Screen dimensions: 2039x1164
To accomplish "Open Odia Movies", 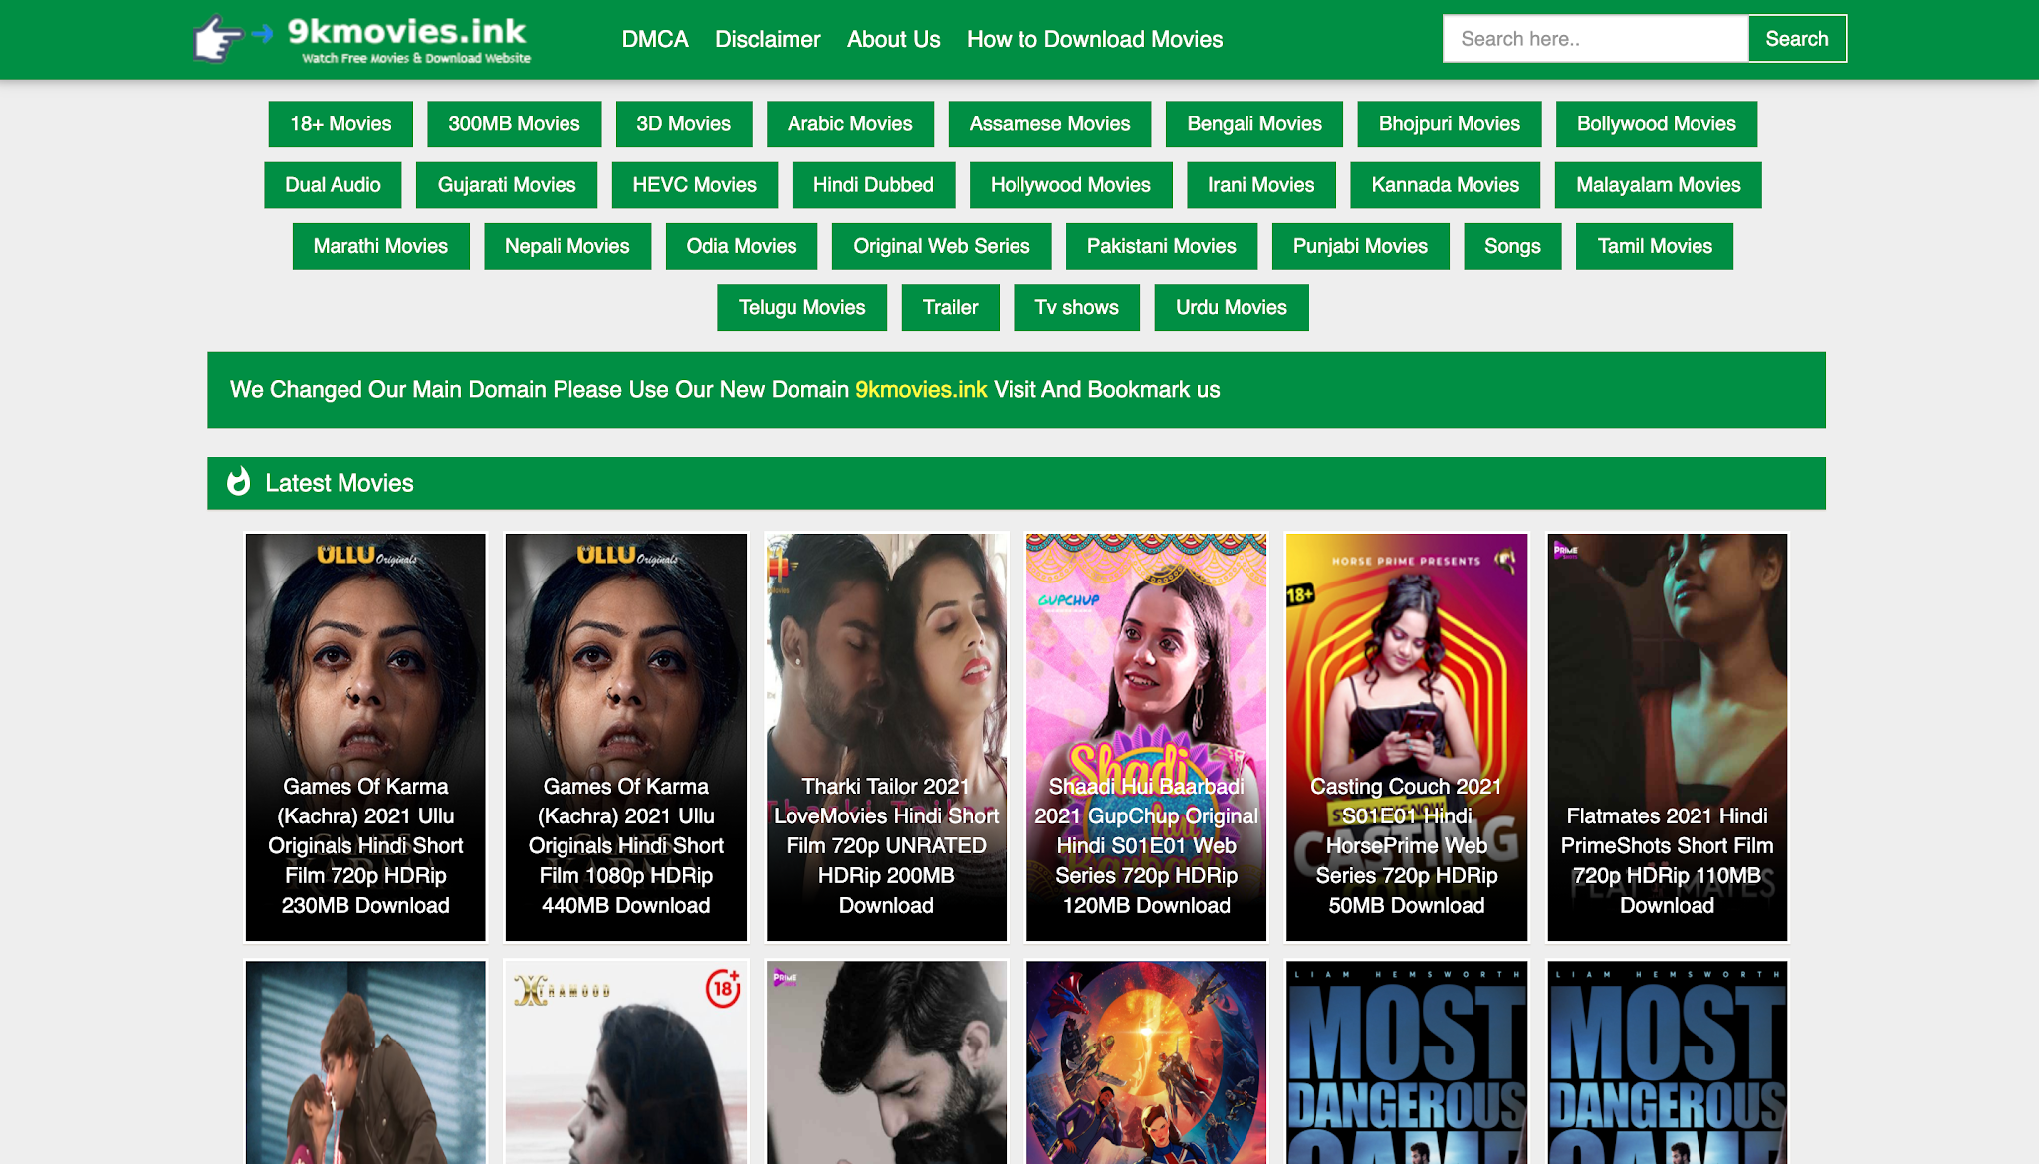I will tap(742, 246).
